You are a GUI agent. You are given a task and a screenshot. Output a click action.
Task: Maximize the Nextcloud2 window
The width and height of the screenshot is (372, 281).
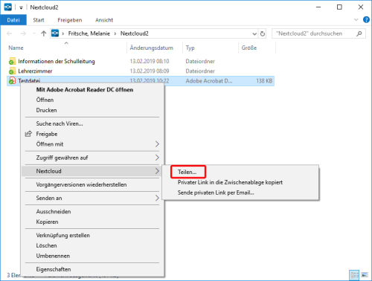pos(339,7)
